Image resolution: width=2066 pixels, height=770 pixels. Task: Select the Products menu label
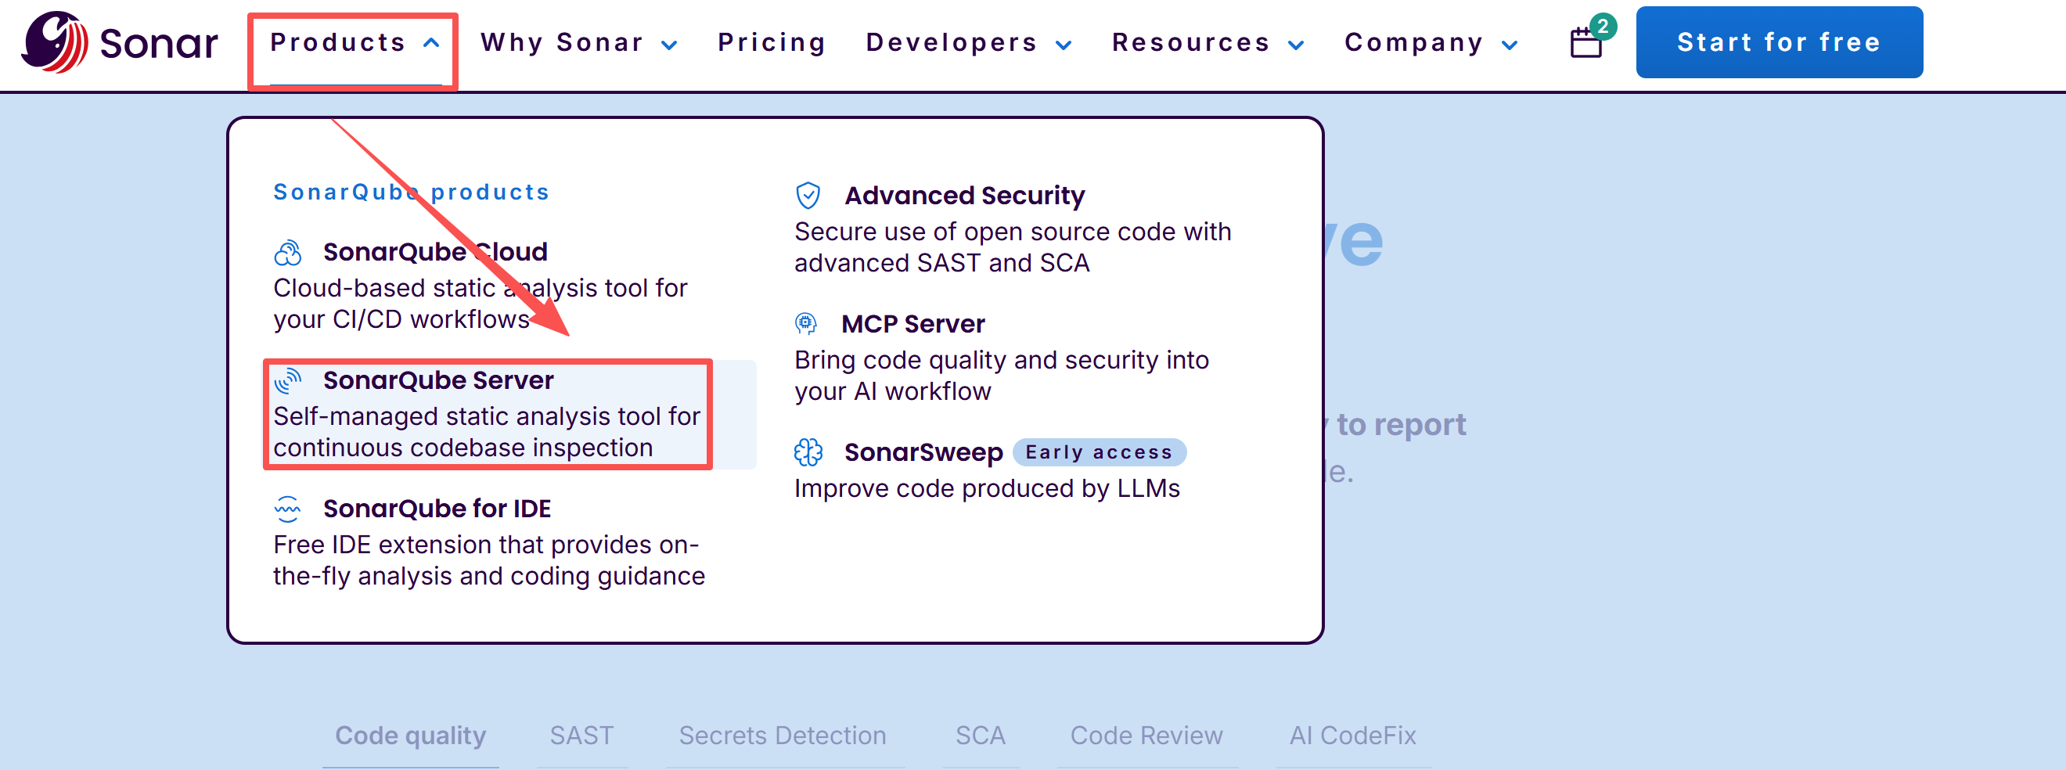[337, 42]
